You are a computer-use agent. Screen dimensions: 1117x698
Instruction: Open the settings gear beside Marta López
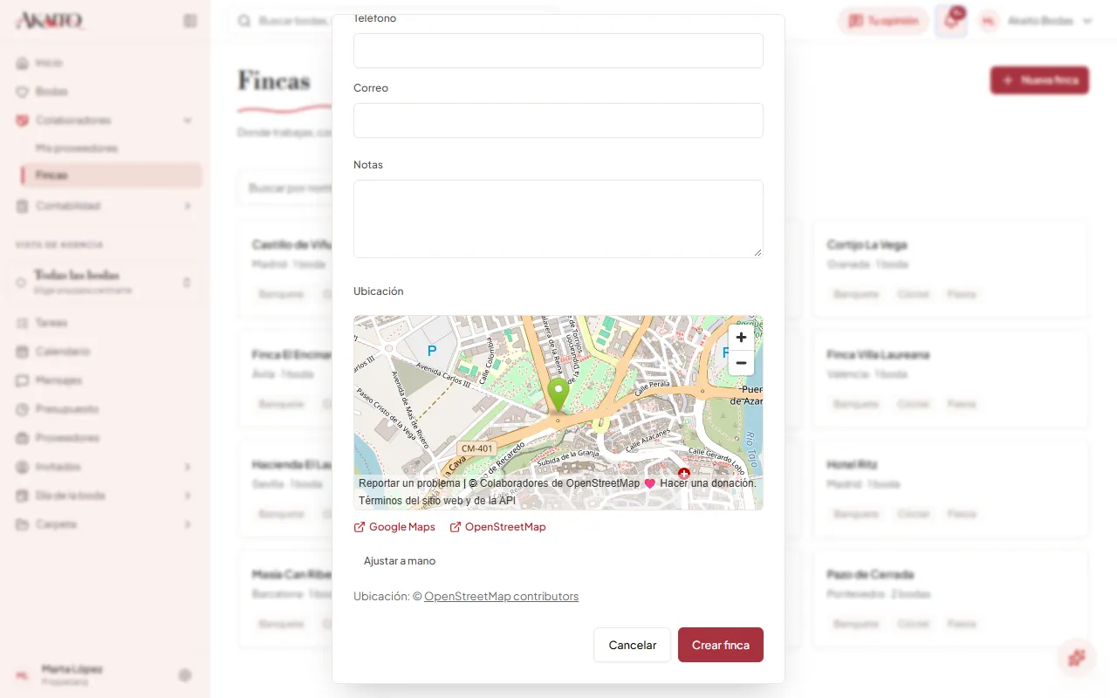185,674
